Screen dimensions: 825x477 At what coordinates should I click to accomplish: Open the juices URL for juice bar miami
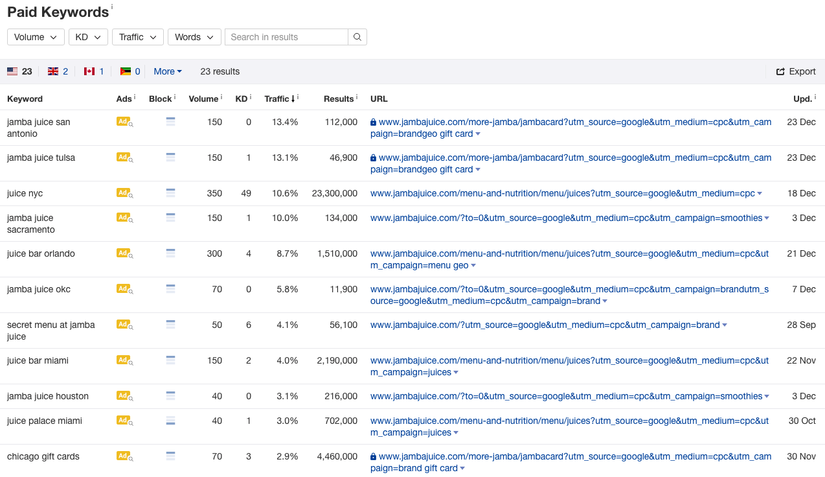pyautogui.click(x=570, y=366)
